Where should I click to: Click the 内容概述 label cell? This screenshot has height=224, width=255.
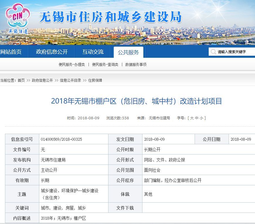(22, 218)
